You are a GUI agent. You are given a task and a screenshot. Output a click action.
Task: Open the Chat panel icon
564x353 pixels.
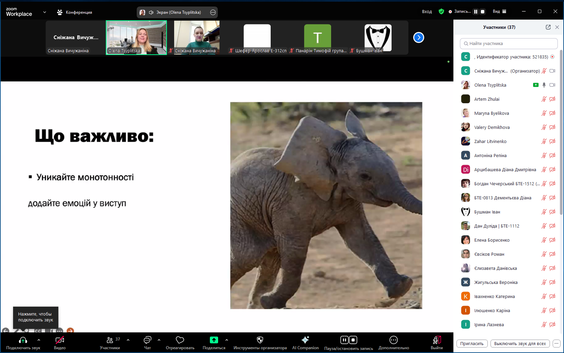(x=147, y=340)
